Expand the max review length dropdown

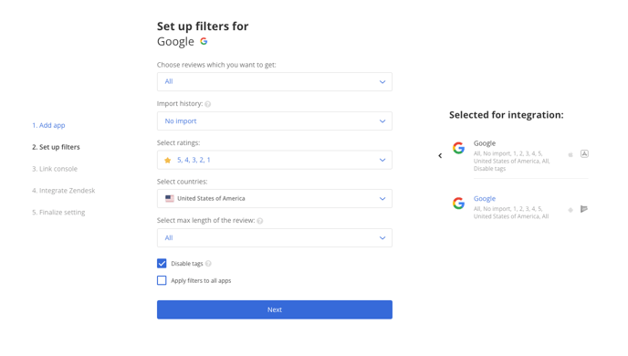(275, 238)
